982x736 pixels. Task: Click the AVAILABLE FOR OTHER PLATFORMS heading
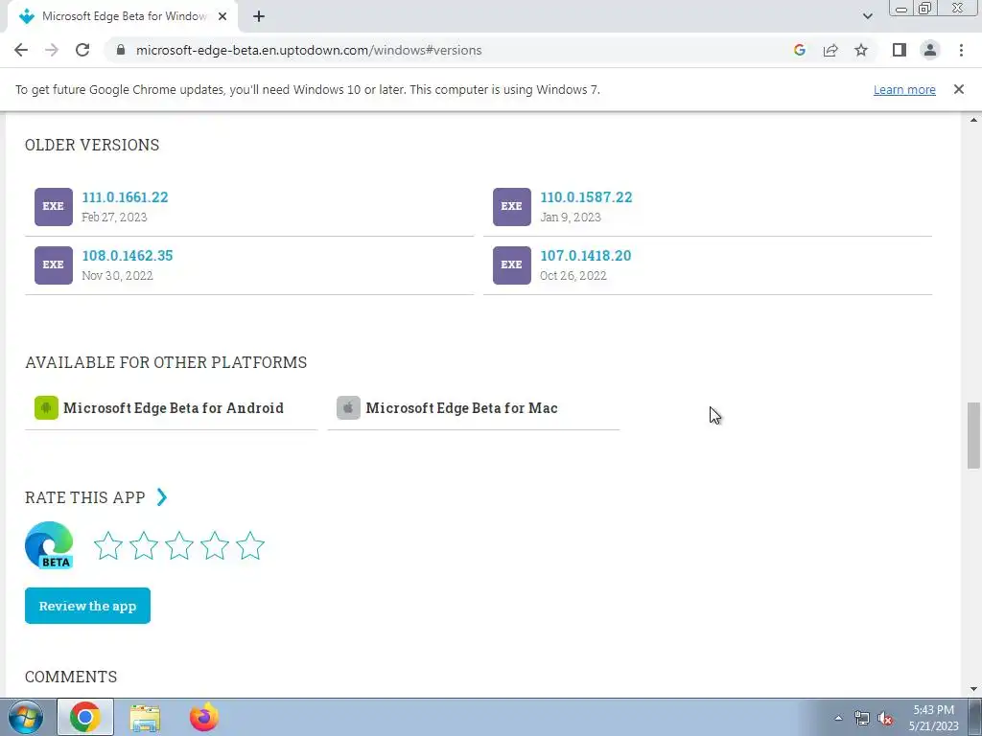click(166, 362)
